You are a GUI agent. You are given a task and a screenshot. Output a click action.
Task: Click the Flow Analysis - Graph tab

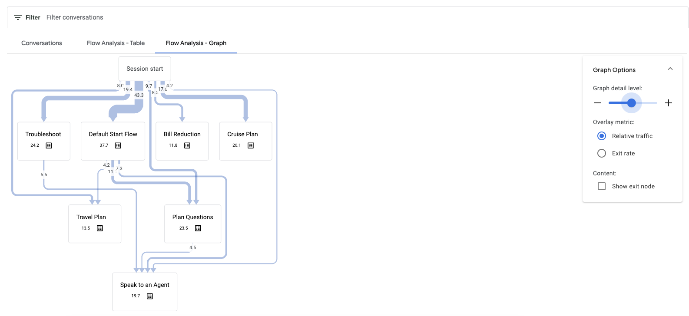tap(196, 43)
